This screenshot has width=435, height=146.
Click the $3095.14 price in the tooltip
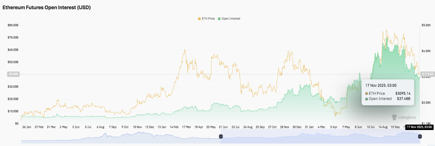[403, 93]
